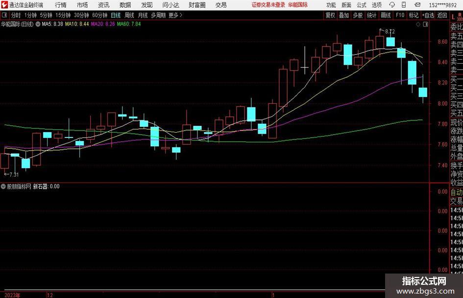Open the 数据 menu
The width and height of the screenshot is (463, 298).
point(125,5)
